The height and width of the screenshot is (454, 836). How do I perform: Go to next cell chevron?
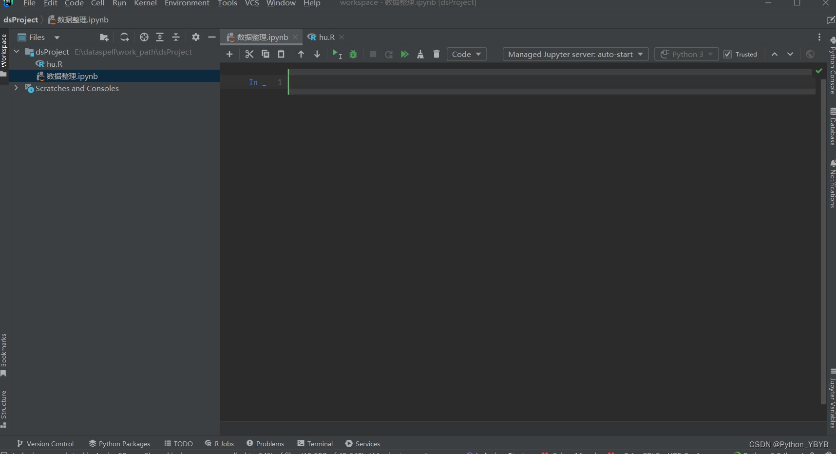790,54
